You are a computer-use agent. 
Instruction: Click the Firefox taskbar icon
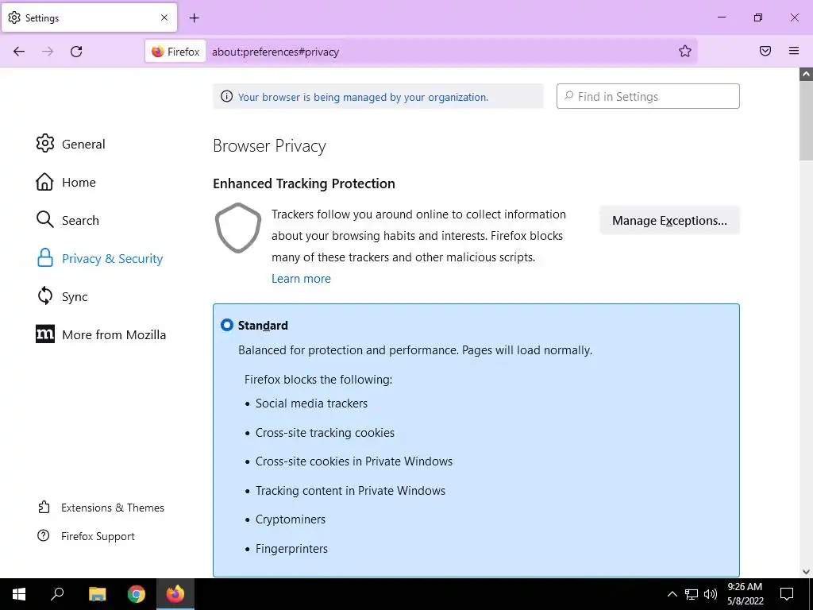175,594
